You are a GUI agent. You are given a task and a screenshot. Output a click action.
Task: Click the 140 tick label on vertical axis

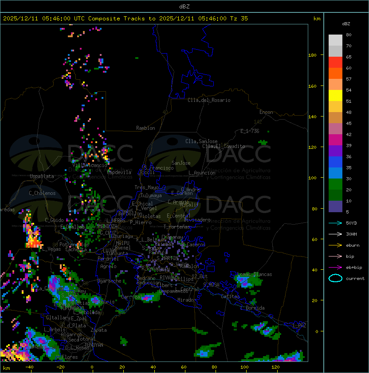312,117
